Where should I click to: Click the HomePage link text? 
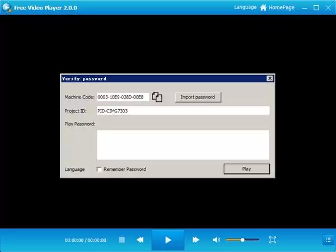pos(281,7)
